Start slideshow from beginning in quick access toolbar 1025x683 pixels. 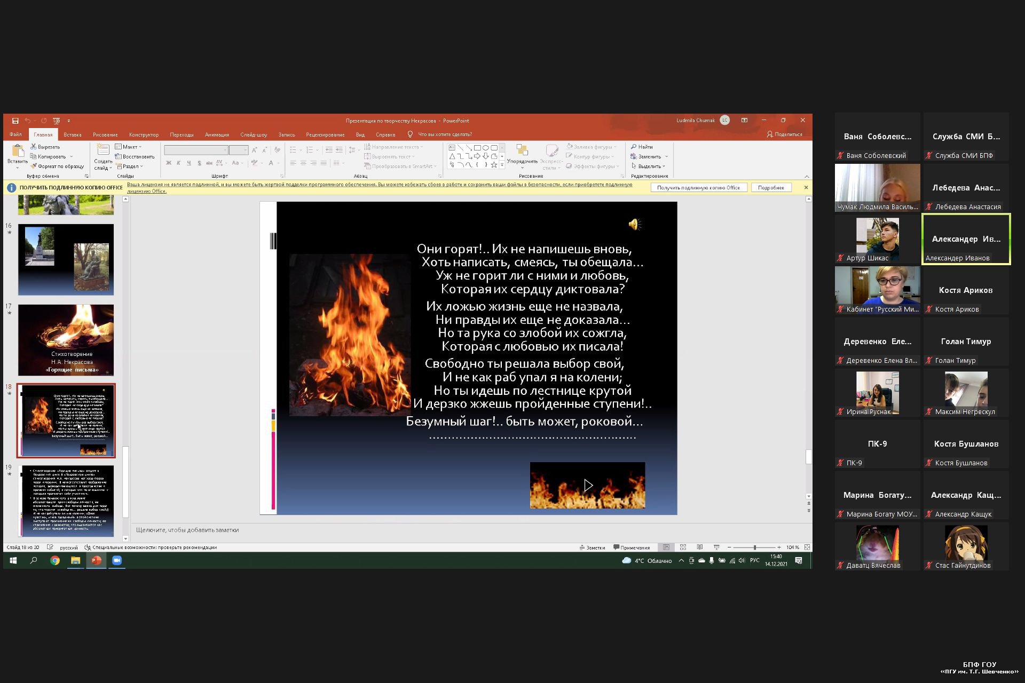pyautogui.click(x=56, y=121)
